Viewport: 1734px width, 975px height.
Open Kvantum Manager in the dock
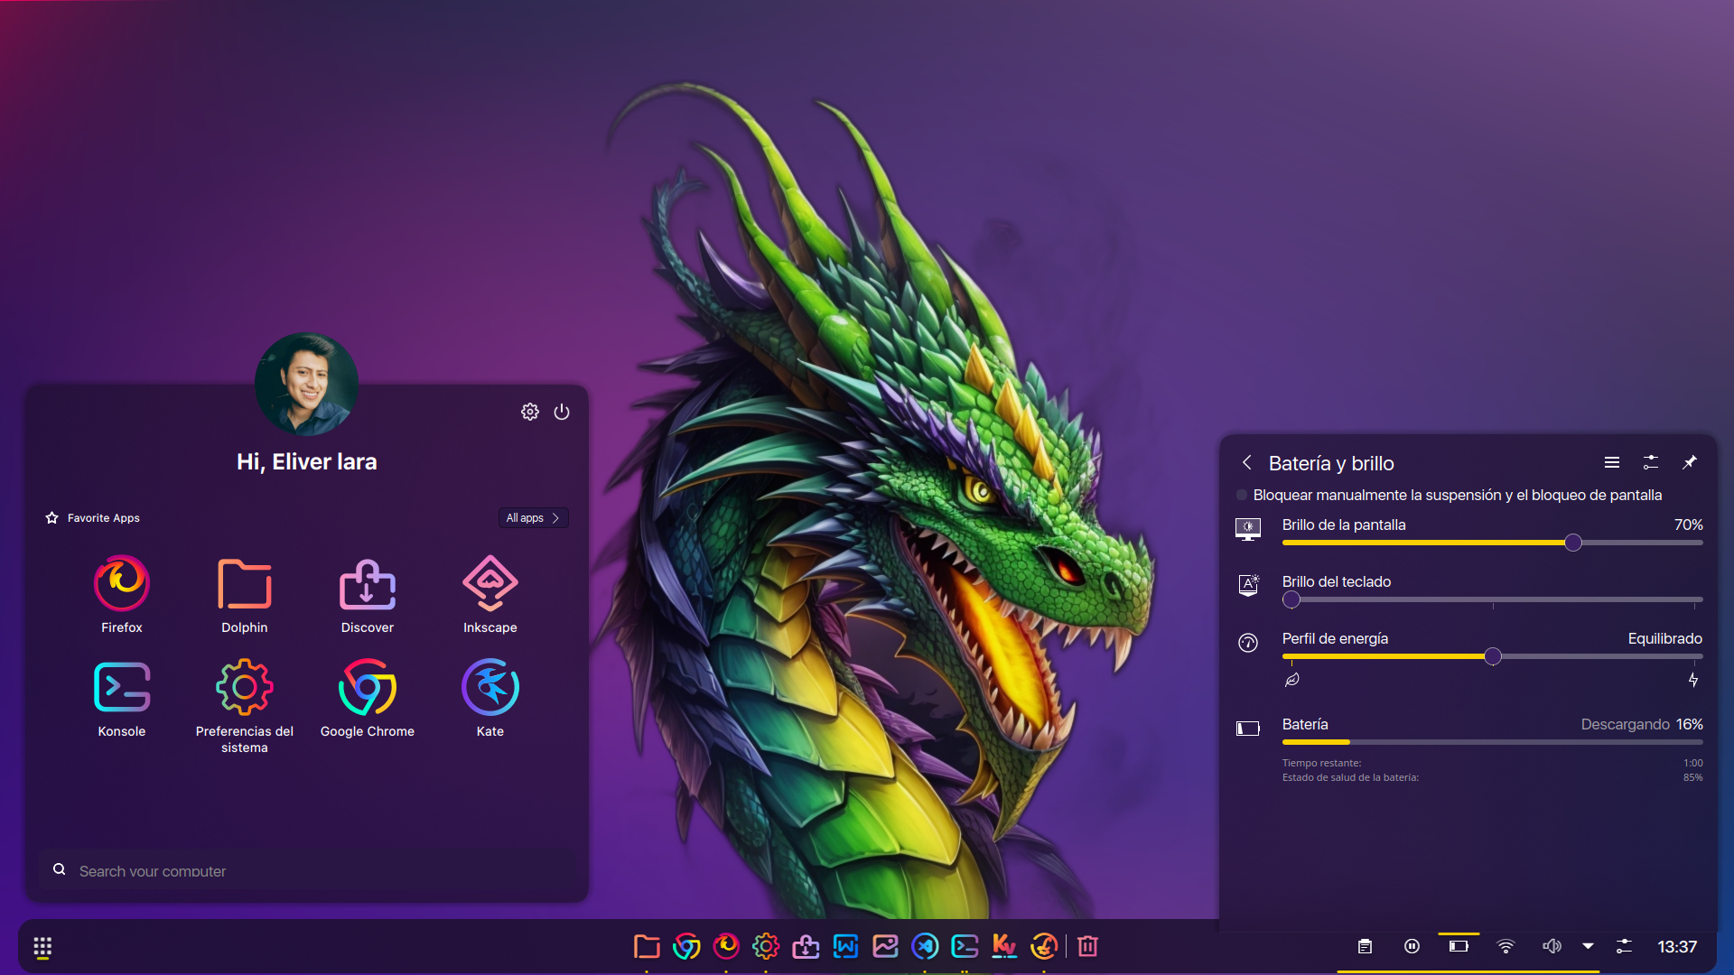click(x=1004, y=946)
